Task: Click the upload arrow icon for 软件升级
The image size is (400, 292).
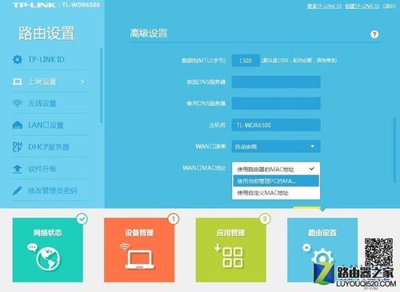Action: pyautogui.click(x=18, y=169)
